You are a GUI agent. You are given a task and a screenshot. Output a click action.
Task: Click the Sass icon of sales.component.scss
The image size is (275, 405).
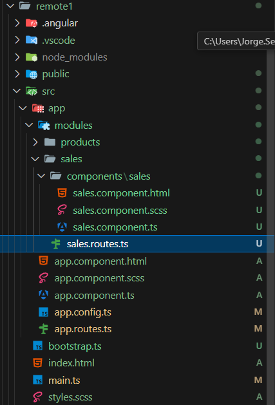click(x=62, y=210)
